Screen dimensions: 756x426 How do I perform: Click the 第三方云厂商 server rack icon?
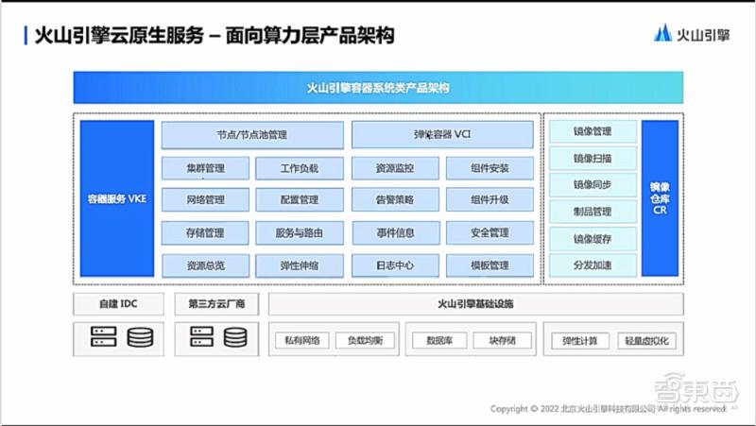coord(201,336)
